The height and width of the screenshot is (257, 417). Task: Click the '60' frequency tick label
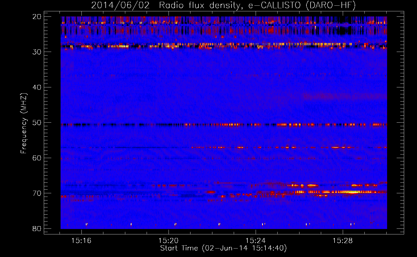pos(37,158)
